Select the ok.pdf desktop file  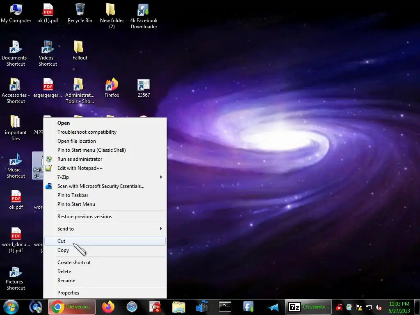coord(16,200)
